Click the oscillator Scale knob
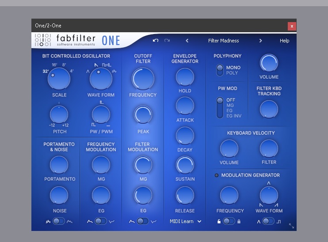 (59, 79)
